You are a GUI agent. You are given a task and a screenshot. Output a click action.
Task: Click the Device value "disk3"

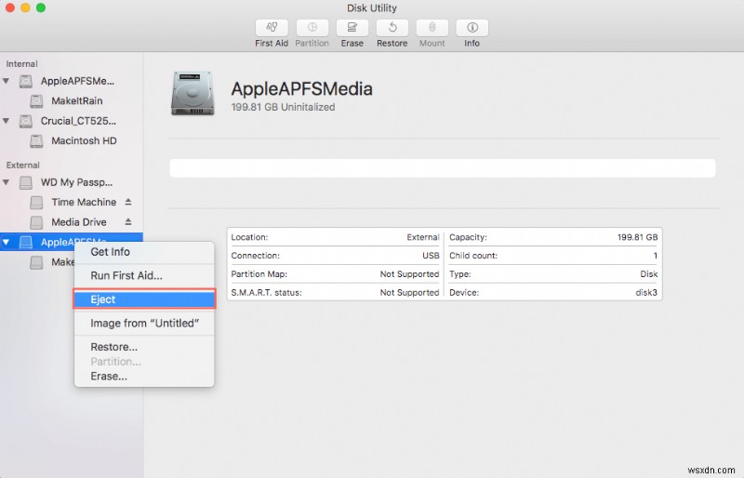tap(646, 293)
